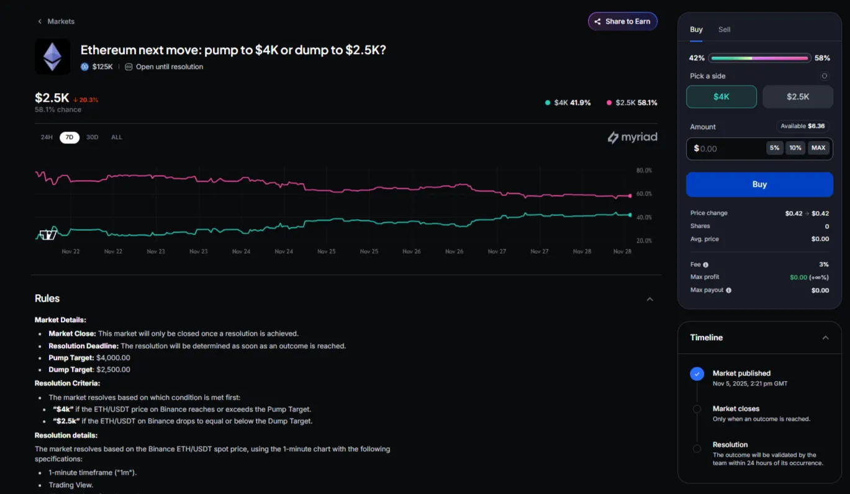This screenshot has width=850, height=494.
Task: Collapse the Rules section
Action: [x=649, y=299]
